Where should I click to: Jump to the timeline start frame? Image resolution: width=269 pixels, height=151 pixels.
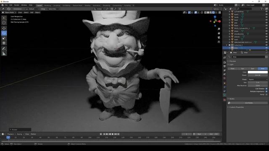coord(104,134)
